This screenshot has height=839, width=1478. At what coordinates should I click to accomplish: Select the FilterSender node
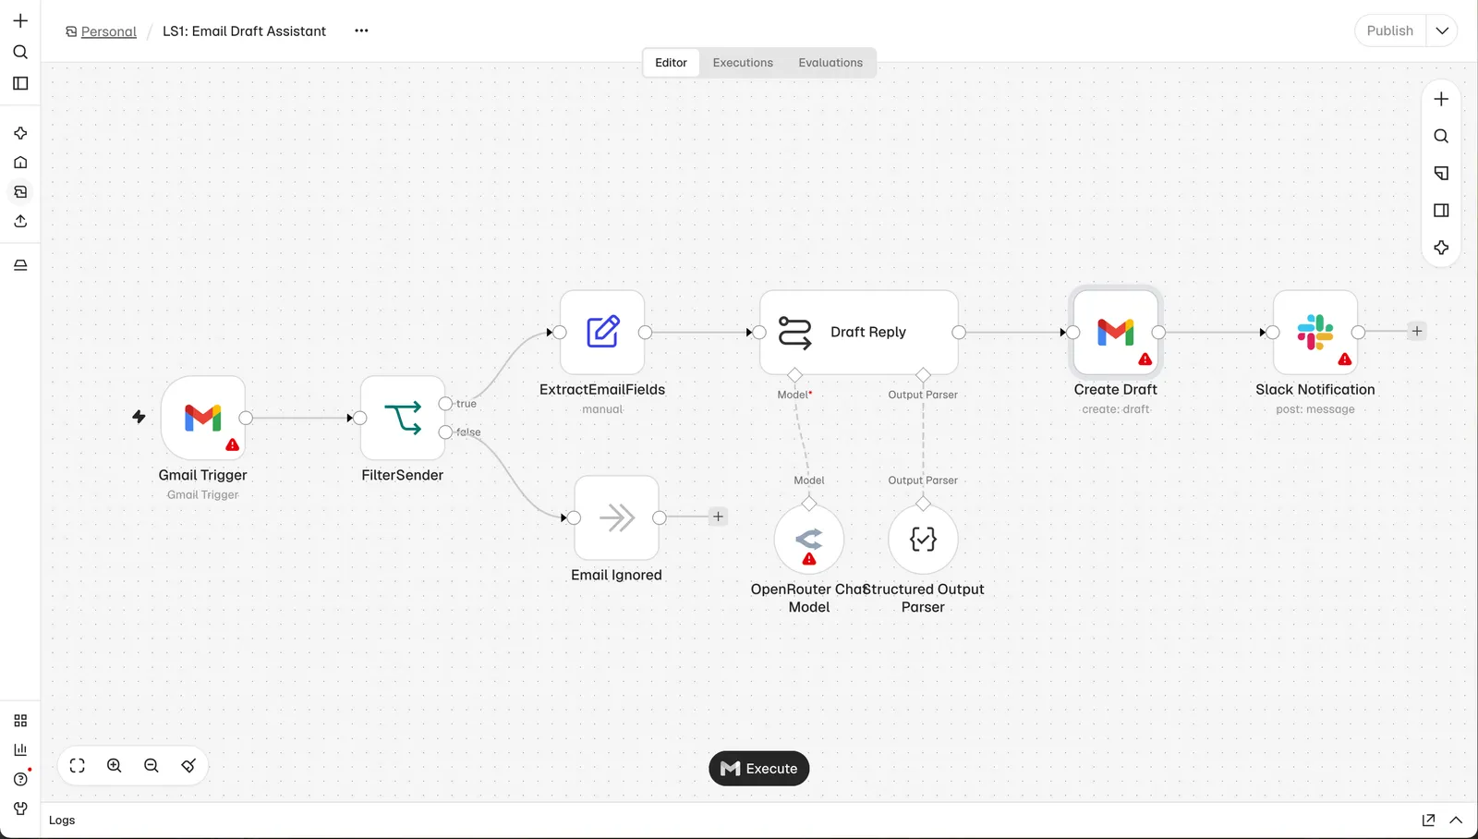tap(403, 418)
